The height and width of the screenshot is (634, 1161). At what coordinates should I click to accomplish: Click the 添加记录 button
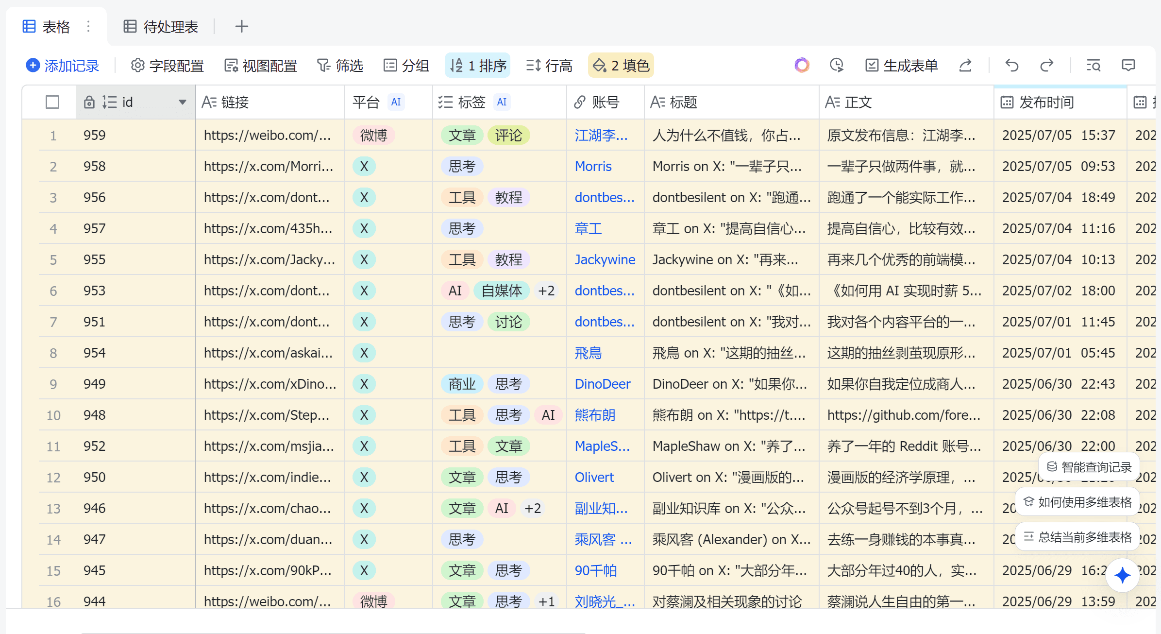point(63,65)
